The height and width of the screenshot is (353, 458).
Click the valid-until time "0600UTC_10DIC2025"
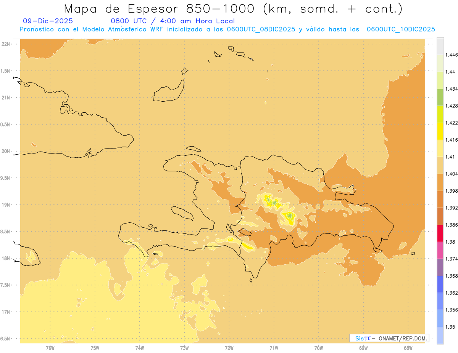pyautogui.click(x=401, y=29)
